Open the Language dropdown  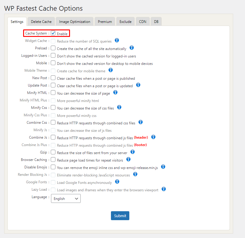pos(66,198)
